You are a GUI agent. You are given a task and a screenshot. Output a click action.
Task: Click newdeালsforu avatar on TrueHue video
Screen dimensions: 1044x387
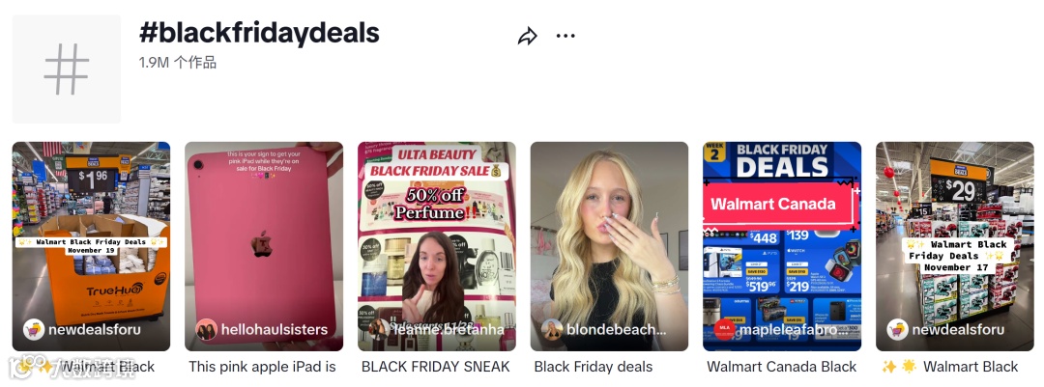click(34, 329)
